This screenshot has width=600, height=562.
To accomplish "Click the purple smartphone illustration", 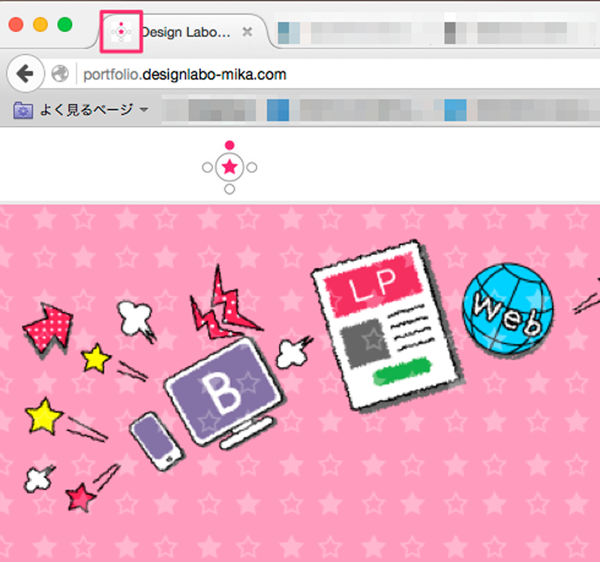I will click(x=156, y=443).
